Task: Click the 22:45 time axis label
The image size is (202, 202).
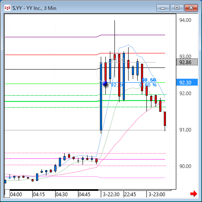Action: pos(130,195)
